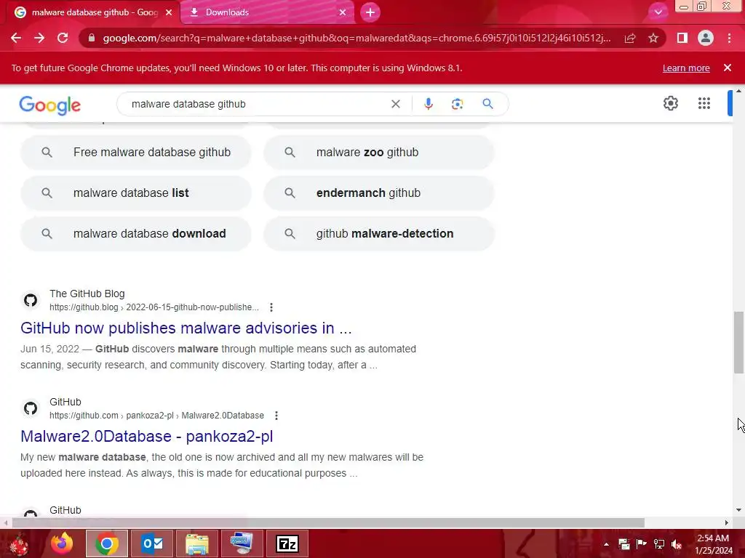Search github malware-detection suggestion
The height and width of the screenshot is (558, 745).
pyautogui.click(x=378, y=234)
